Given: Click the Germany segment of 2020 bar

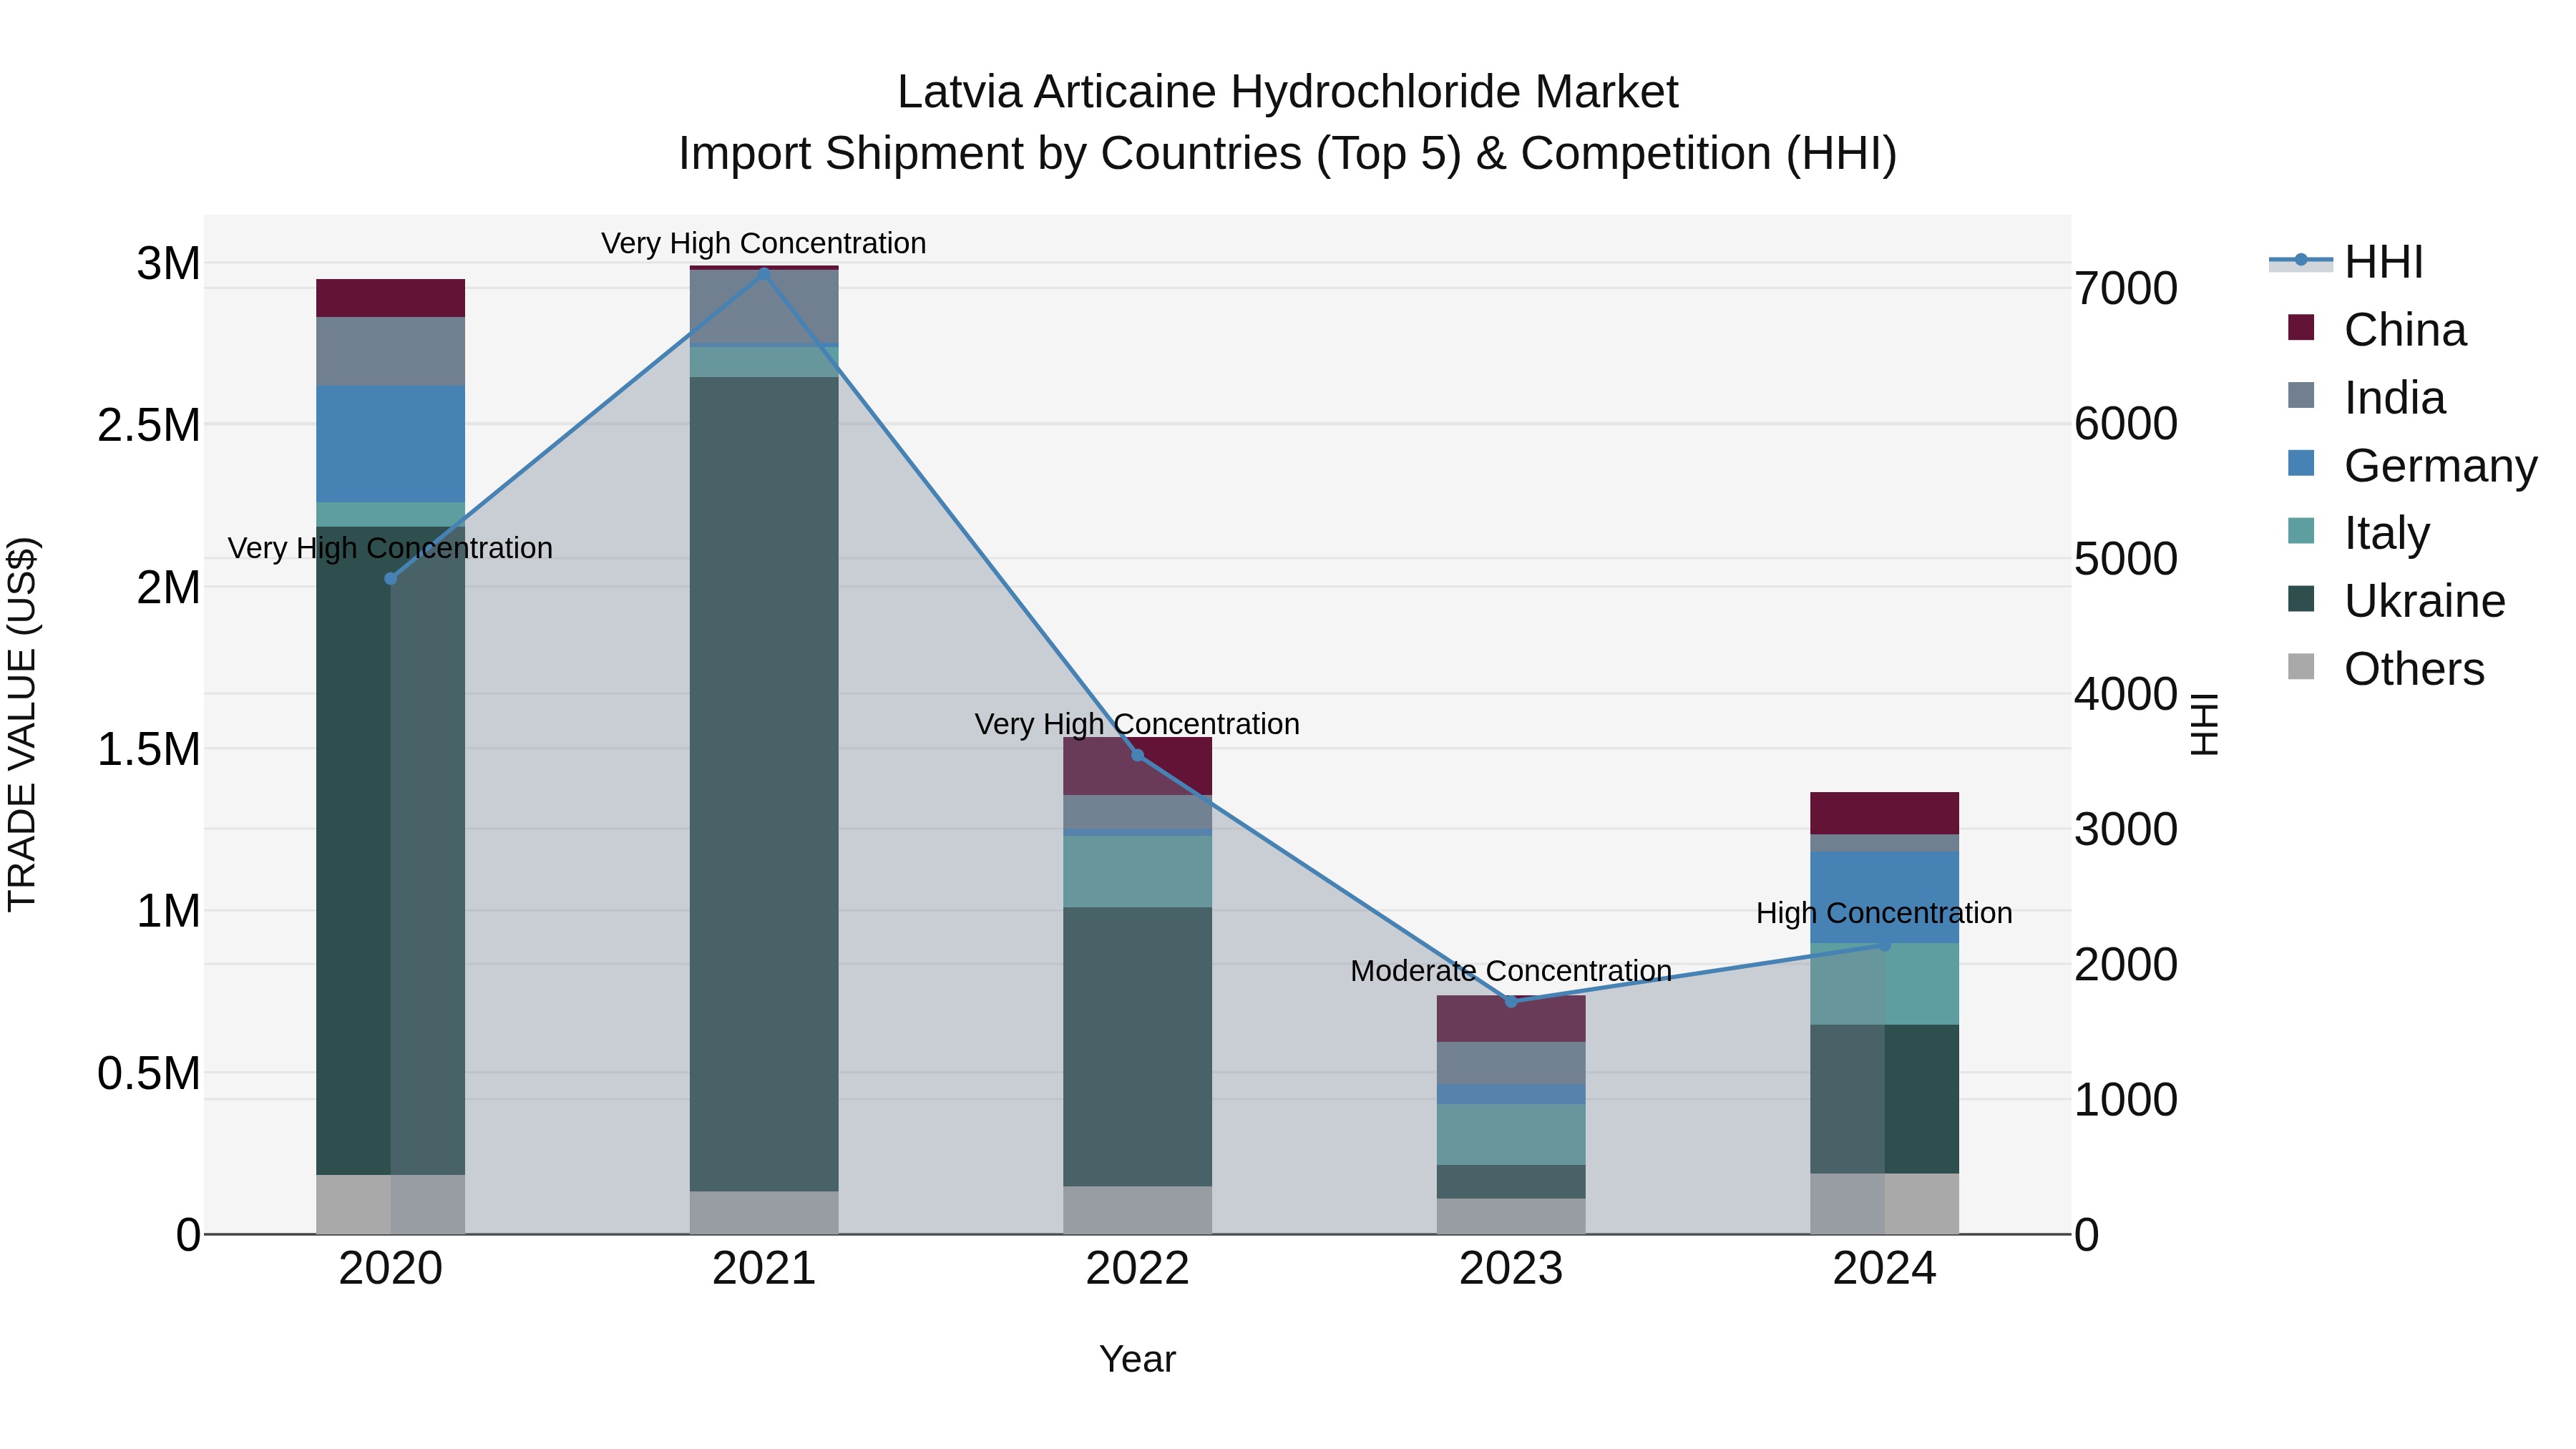Looking at the screenshot, I should [391, 444].
